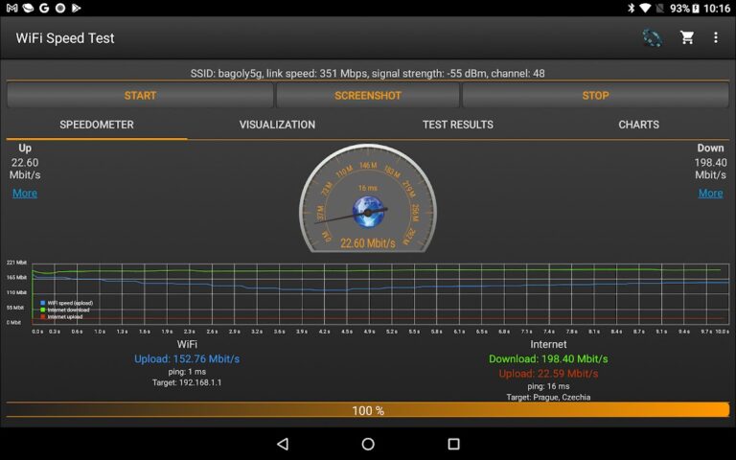Open the More link under Down
The image size is (736, 460).
pos(711,193)
